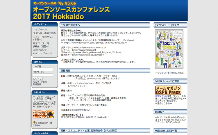Open パスワード紛失 link
The width and height of the screenshot is (218, 135).
(x=40, y=82)
